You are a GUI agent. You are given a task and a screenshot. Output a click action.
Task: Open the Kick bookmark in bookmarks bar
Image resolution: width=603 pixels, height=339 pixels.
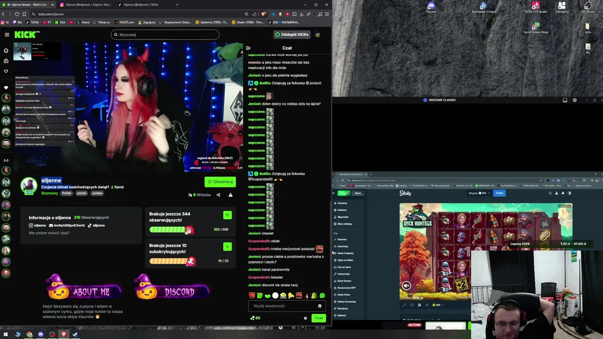60,22
